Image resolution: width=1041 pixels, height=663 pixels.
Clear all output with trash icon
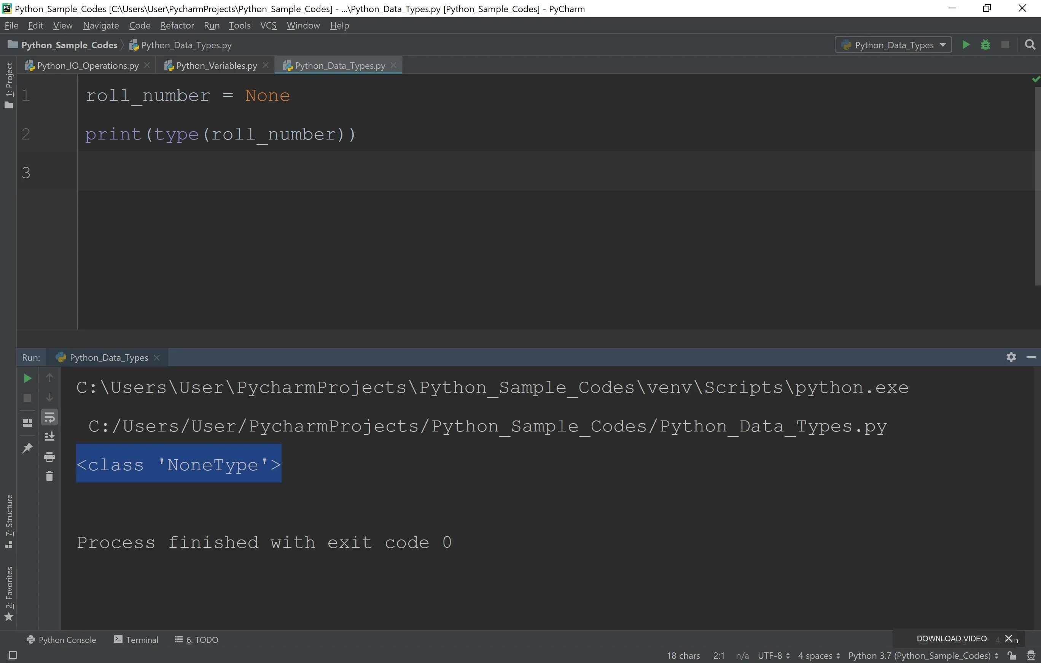[x=49, y=476]
